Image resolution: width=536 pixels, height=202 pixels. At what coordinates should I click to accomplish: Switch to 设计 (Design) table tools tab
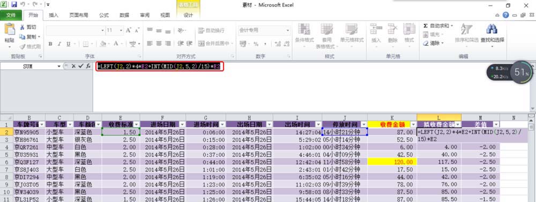click(188, 15)
